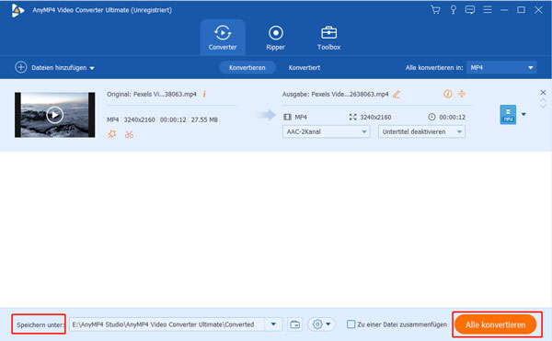Click the register key icon
The width and height of the screenshot is (552, 341).
(x=453, y=10)
